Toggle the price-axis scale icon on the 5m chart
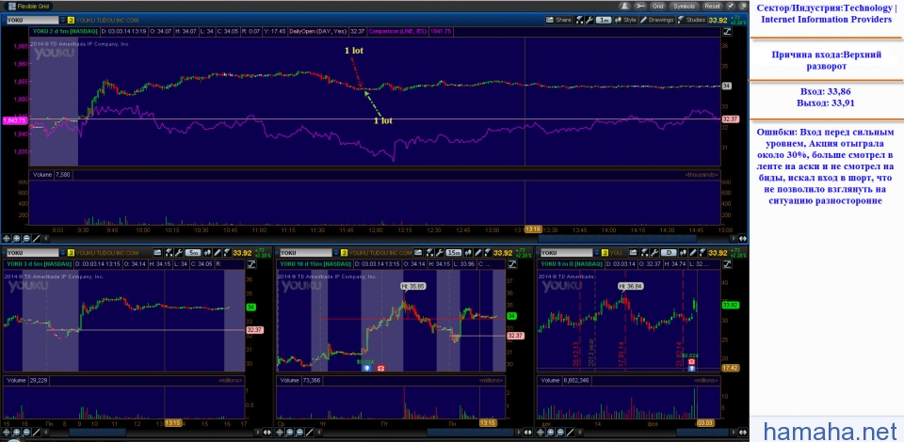This screenshot has height=442, width=904. [251, 264]
